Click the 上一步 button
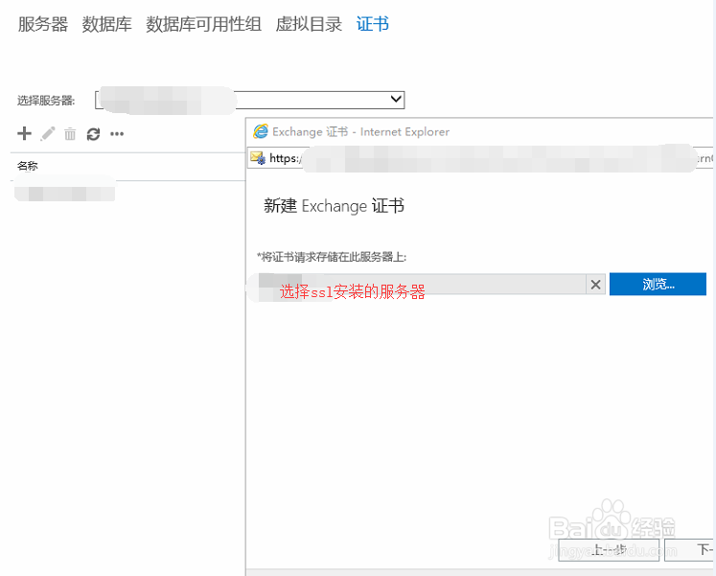The width and height of the screenshot is (716, 576). coord(609,550)
